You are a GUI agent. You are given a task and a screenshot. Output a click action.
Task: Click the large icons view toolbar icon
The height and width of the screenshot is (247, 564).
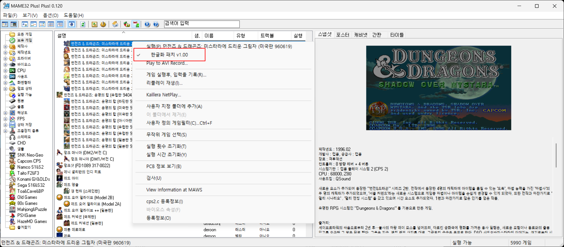(x=25, y=24)
